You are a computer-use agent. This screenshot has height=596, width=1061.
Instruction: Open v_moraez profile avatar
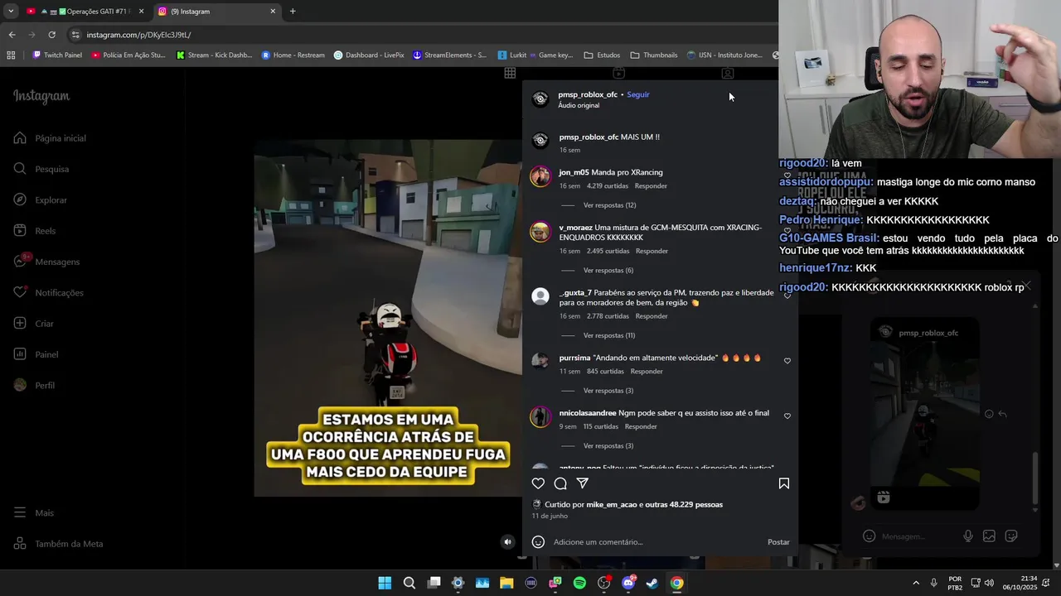click(540, 231)
